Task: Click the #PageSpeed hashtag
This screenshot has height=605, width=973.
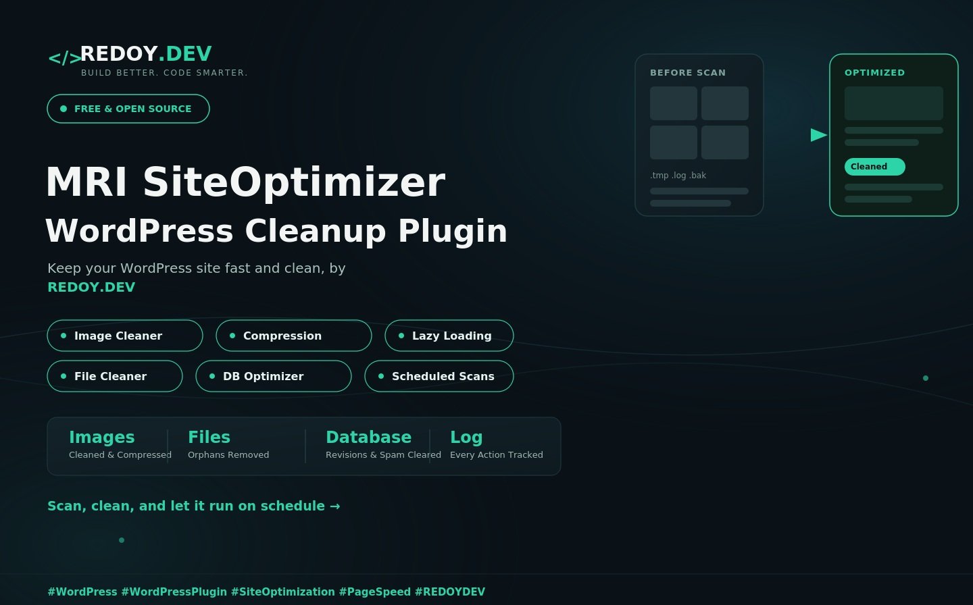Action: (x=375, y=591)
